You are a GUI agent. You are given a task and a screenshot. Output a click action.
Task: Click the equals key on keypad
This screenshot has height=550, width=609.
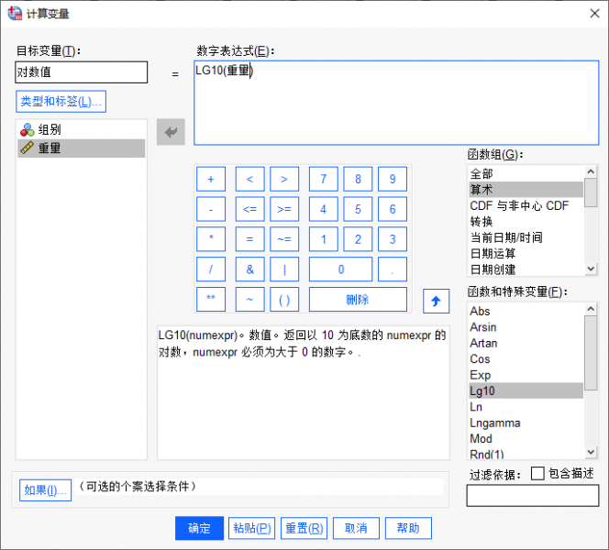[x=249, y=239]
